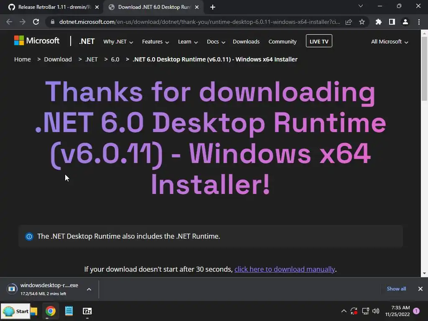428x321 pixels.
Task: Expand the All Microsoft menu
Action: [x=390, y=42]
